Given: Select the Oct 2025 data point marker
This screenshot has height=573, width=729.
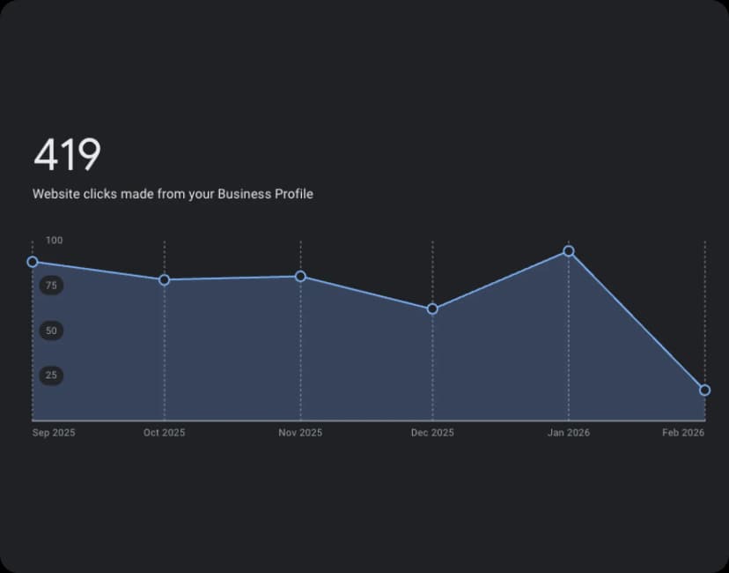Looking at the screenshot, I should pyautogui.click(x=165, y=279).
